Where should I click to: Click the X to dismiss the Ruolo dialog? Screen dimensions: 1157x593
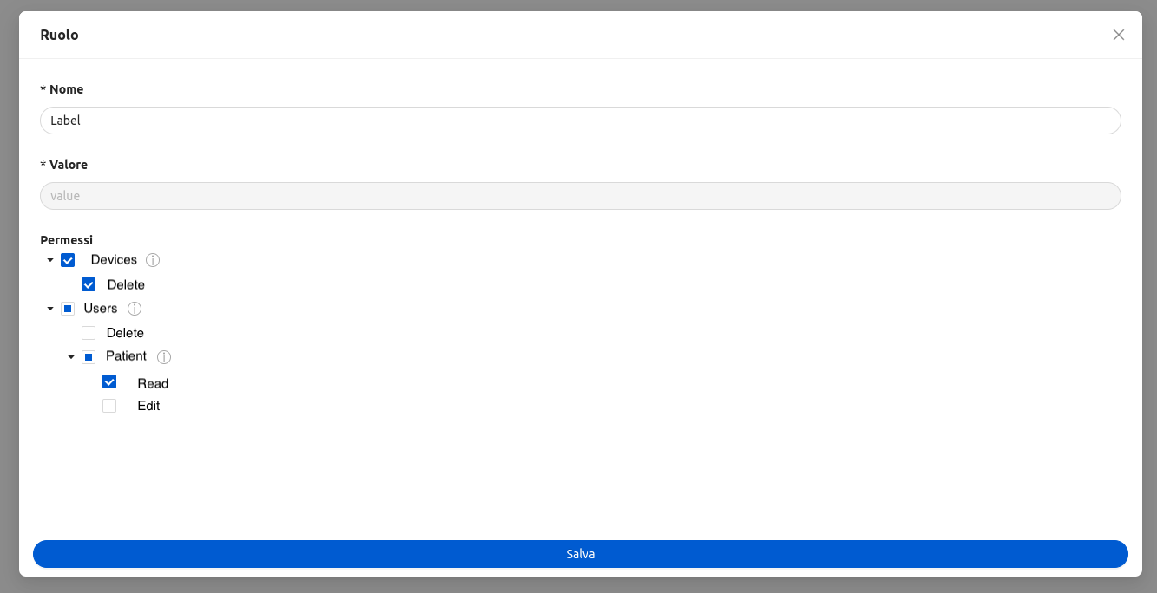click(x=1119, y=35)
